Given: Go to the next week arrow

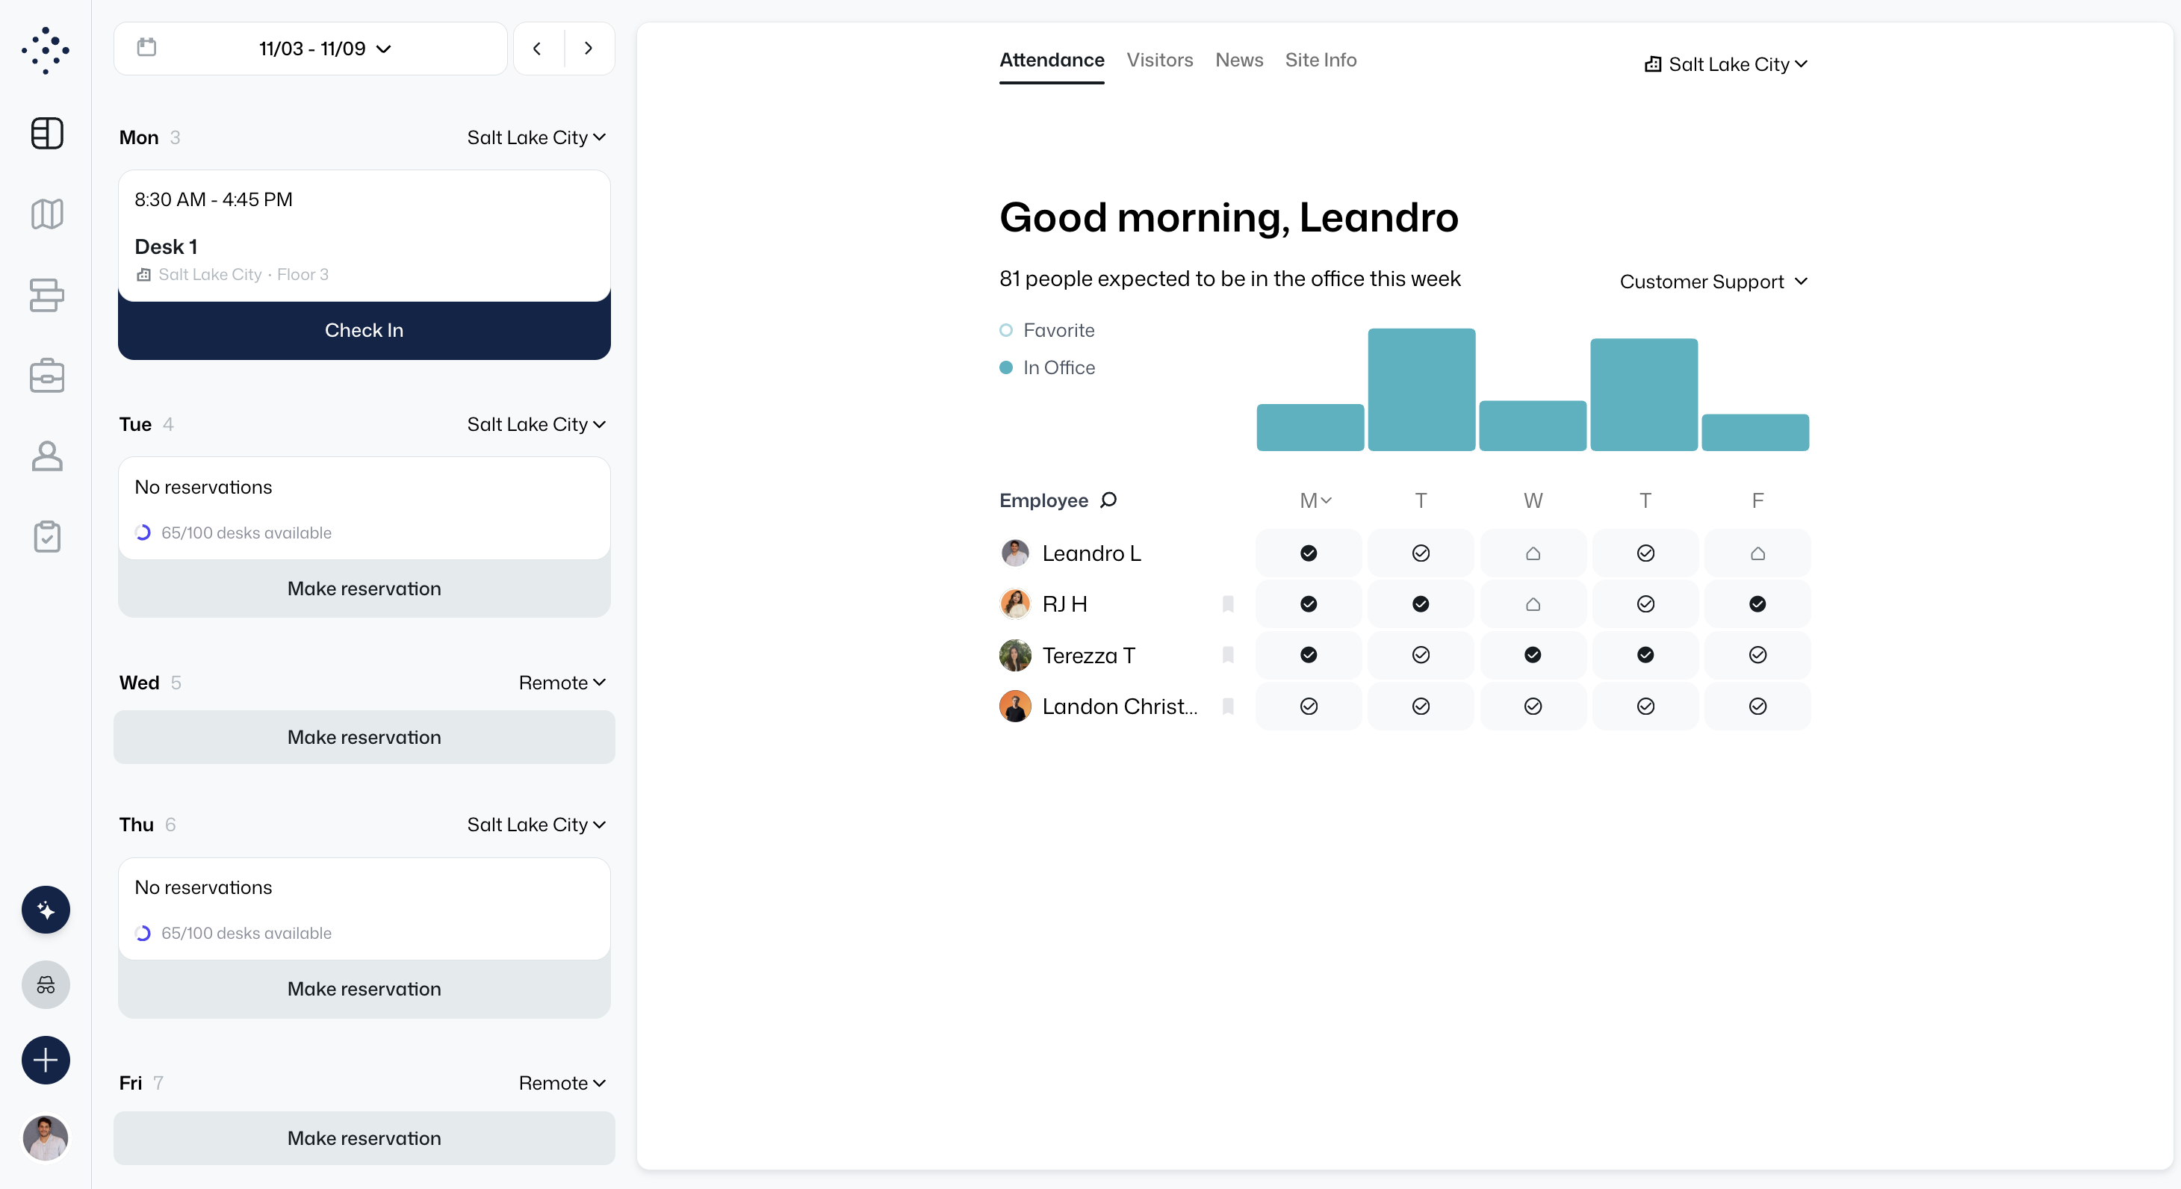Looking at the screenshot, I should click(x=589, y=49).
